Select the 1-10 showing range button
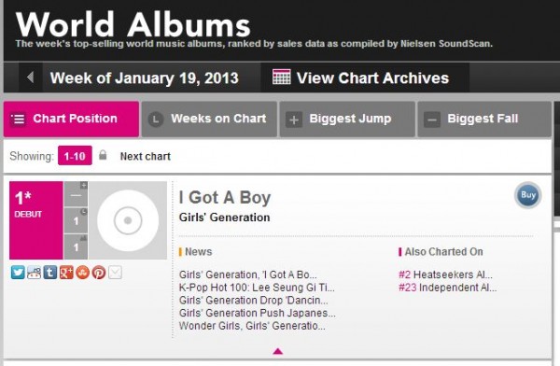 pyautogui.click(x=75, y=156)
